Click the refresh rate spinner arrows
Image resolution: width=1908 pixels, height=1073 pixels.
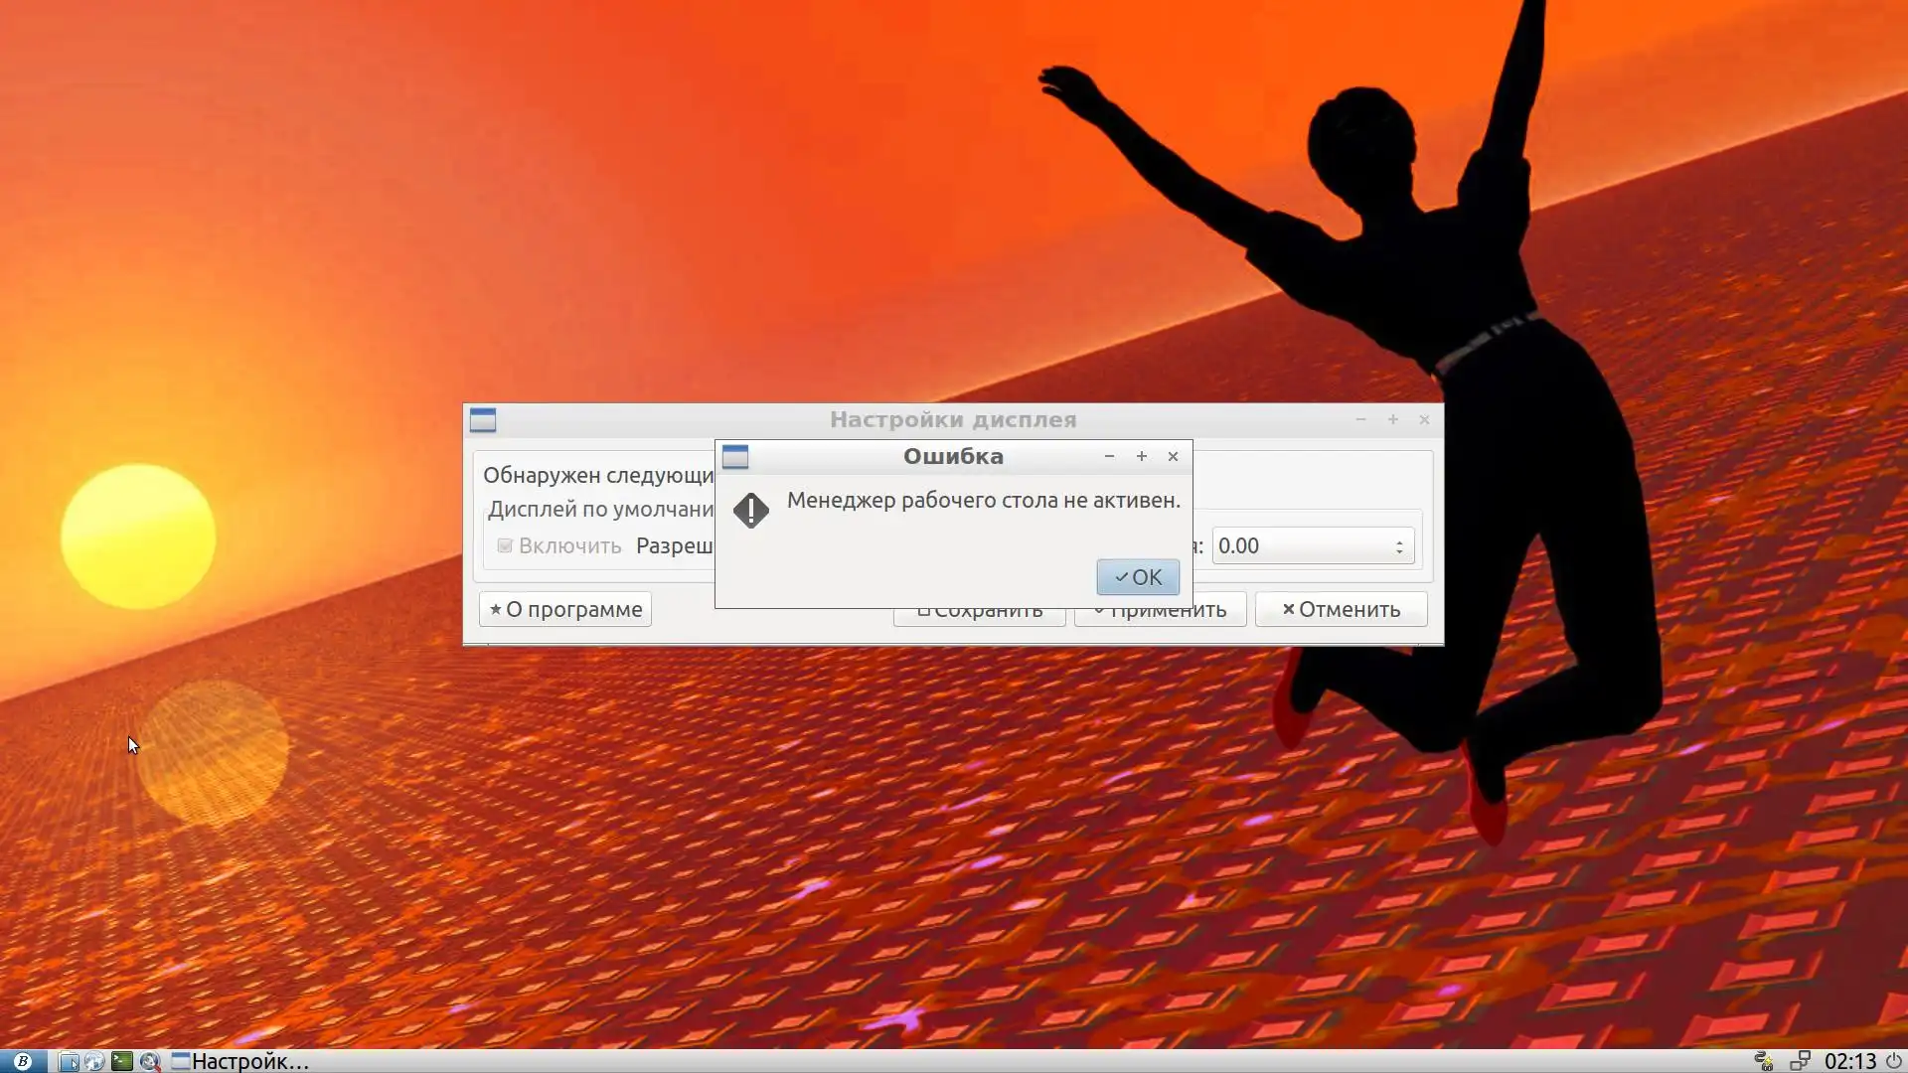(1399, 545)
